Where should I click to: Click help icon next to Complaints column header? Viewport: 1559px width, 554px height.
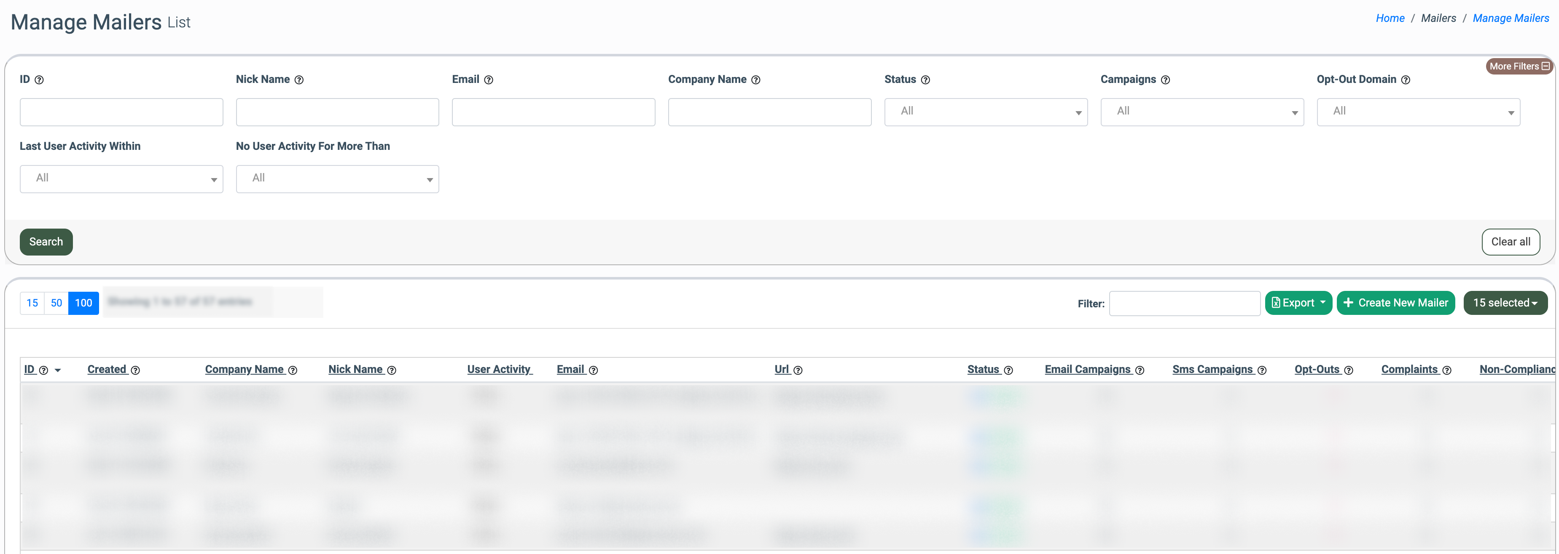(x=1446, y=370)
